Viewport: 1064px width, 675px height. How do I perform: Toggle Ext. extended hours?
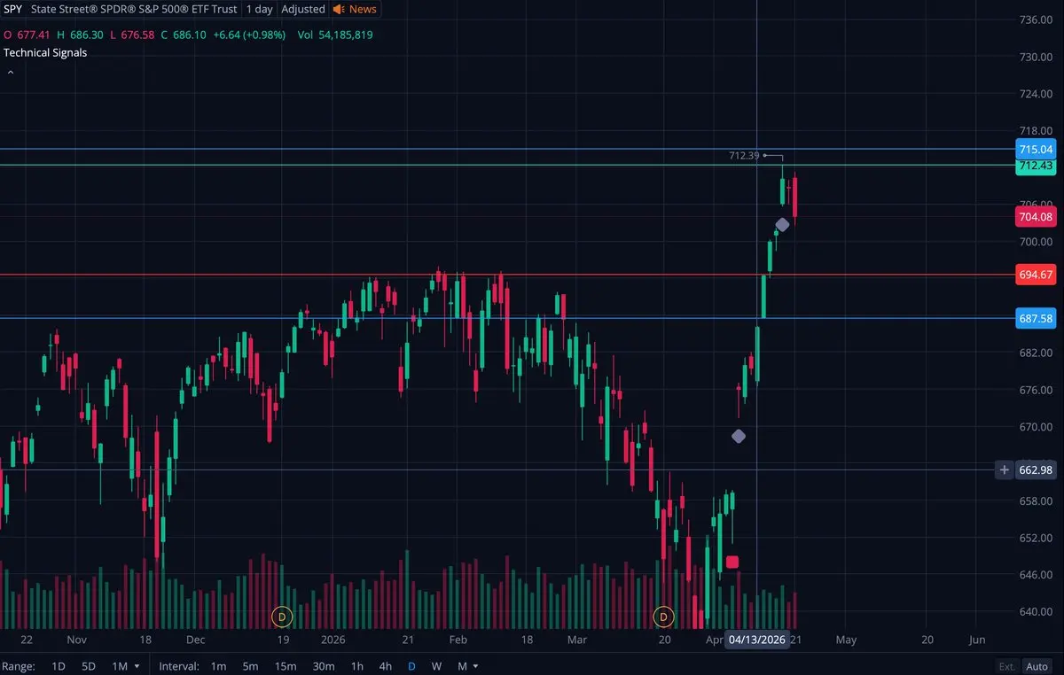(1007, 666)
